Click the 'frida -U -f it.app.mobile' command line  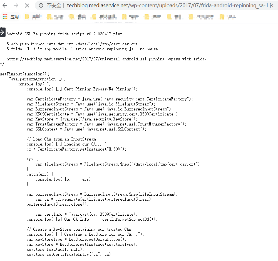tap(82, 49)
